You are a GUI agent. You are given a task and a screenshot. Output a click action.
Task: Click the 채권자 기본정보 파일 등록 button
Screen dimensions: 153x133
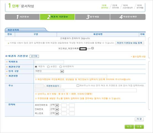(x=129, y=43)
